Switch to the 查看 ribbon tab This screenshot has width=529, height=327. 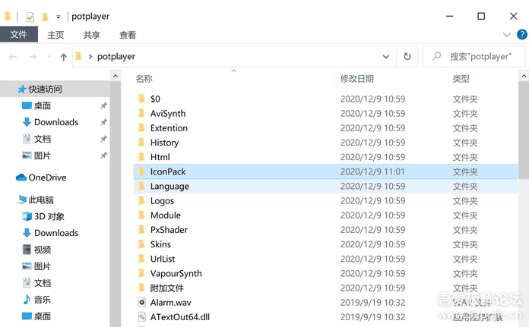128,35
